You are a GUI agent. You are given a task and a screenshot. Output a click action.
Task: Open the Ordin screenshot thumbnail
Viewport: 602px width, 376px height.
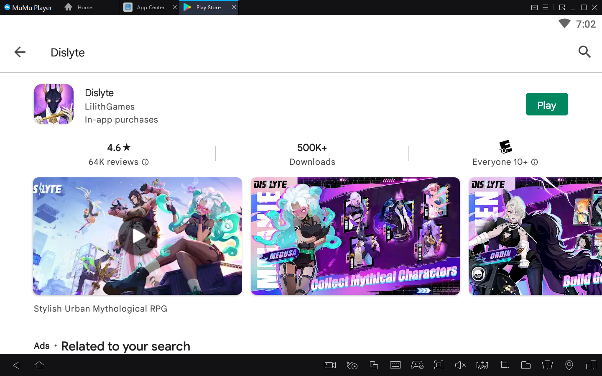tap(535, 236)
